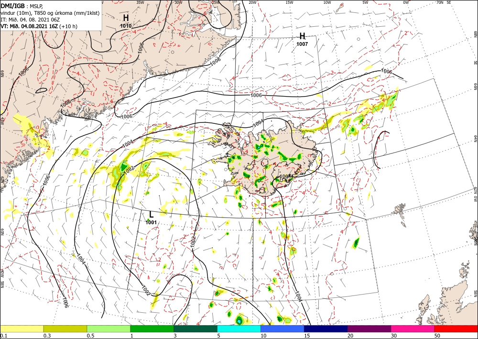Click legend value '0.5'

(90, 336)
